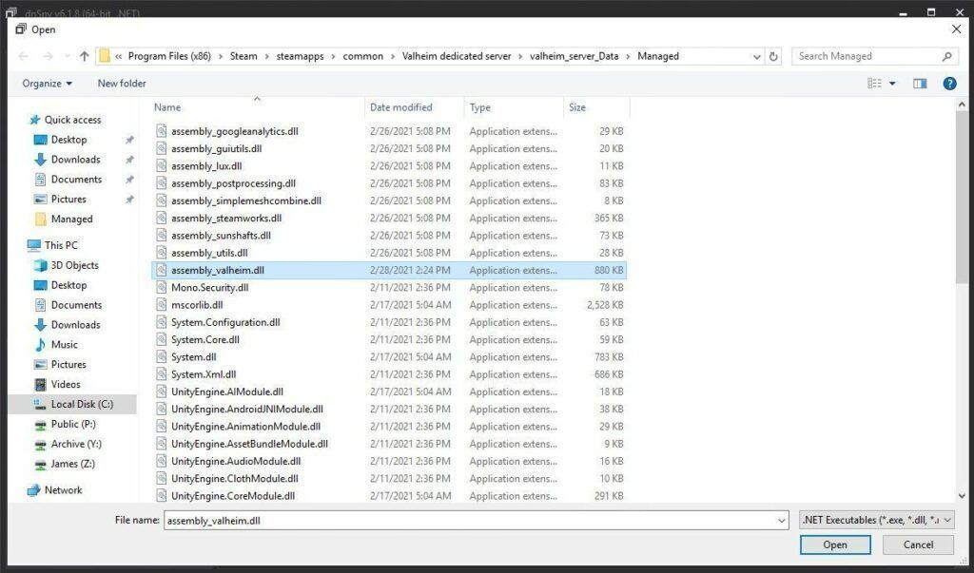Open Managed folder in the sidebar
Image resolution: width=974 pixels, height=573 pixels.
71,220
